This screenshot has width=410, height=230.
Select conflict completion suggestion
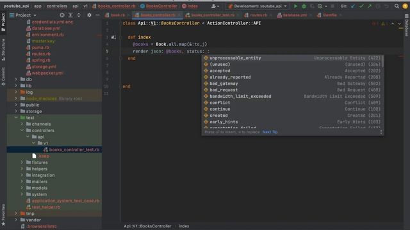(292, 103)
